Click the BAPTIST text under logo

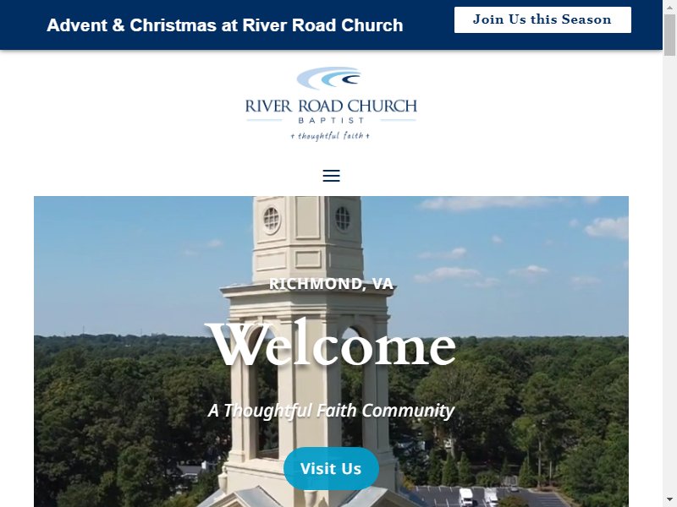click(331, 120)
